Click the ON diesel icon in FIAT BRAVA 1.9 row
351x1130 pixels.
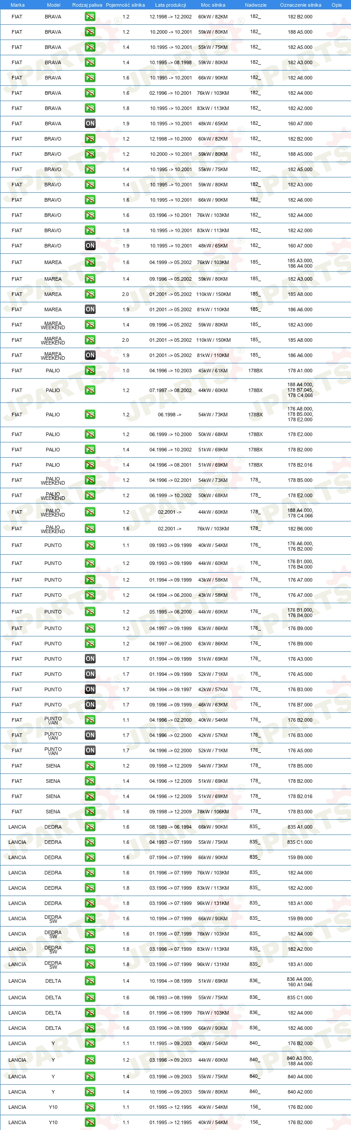click(x=90, y=124)
